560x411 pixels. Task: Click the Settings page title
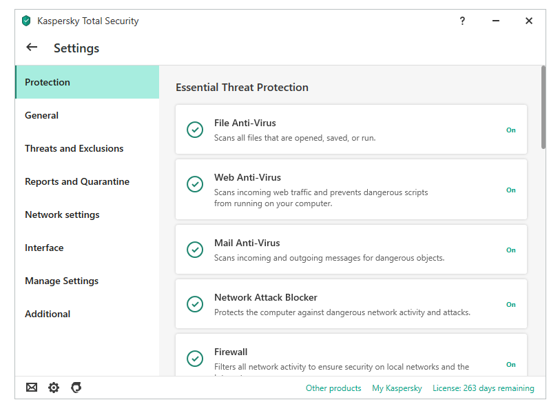pyautogui.click(x=76, y=48)
